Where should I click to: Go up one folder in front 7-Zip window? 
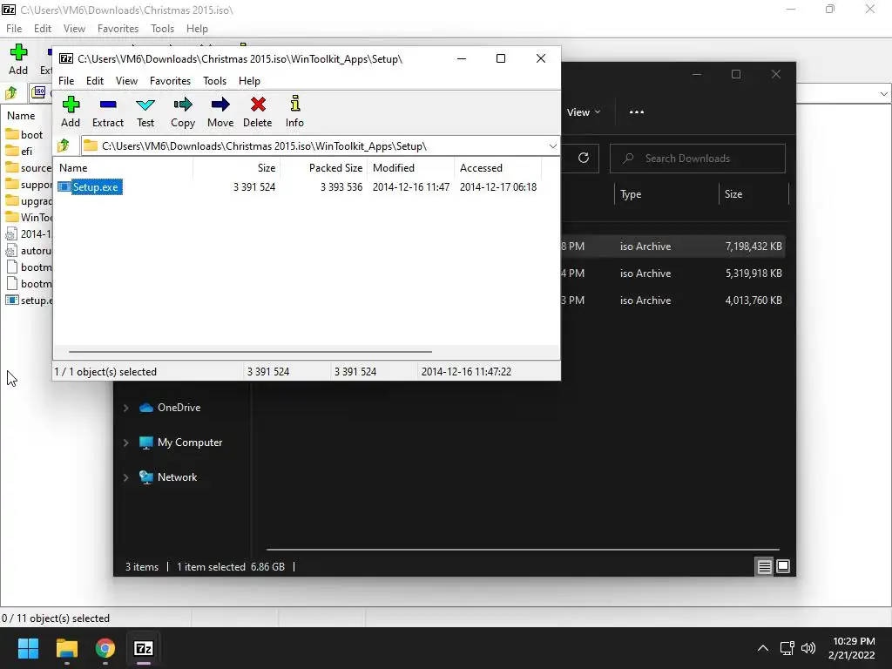coord(64,146)
